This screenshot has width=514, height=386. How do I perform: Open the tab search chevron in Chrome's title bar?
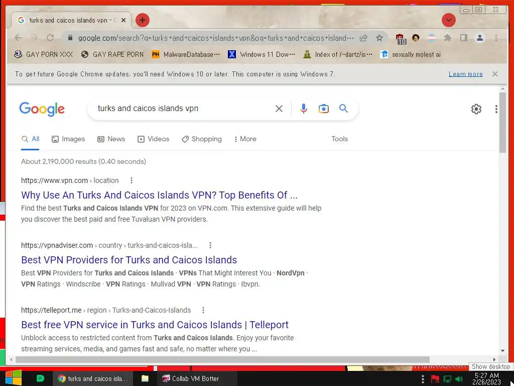pos(448,20)
